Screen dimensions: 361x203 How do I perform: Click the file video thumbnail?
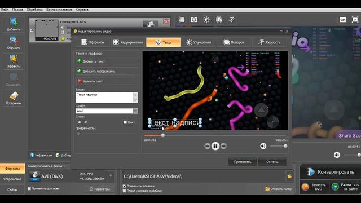[x=46, y=30]
